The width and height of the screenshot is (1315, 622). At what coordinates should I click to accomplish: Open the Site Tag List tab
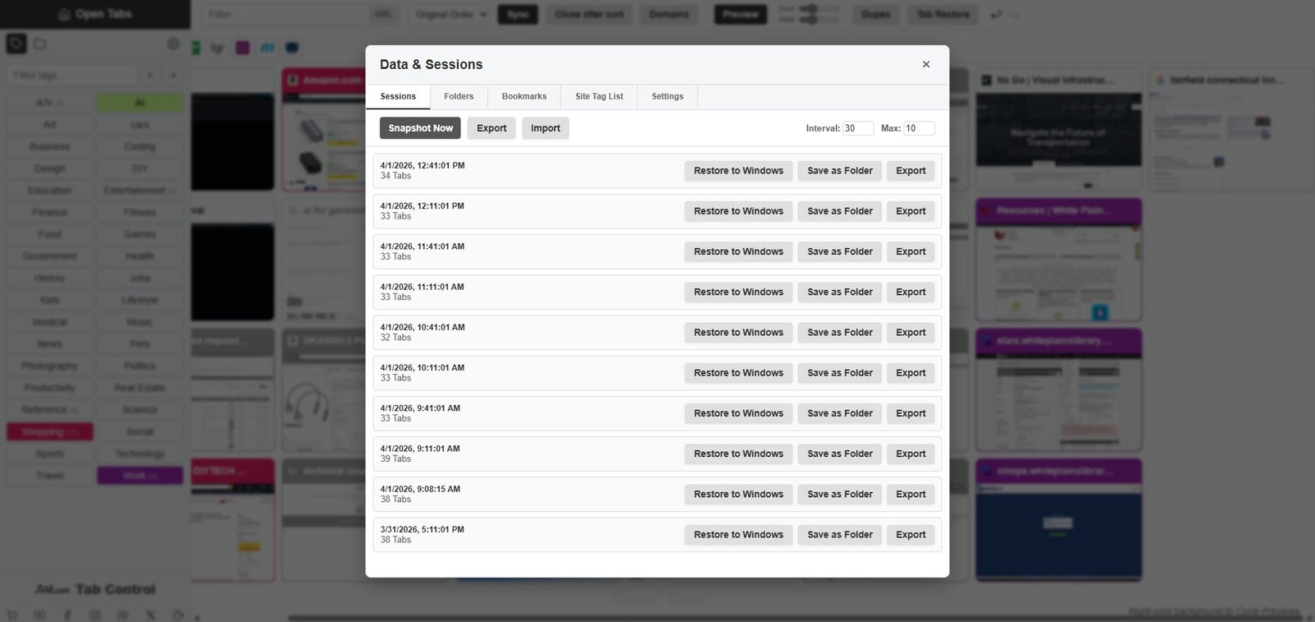[x=599, y=96]
